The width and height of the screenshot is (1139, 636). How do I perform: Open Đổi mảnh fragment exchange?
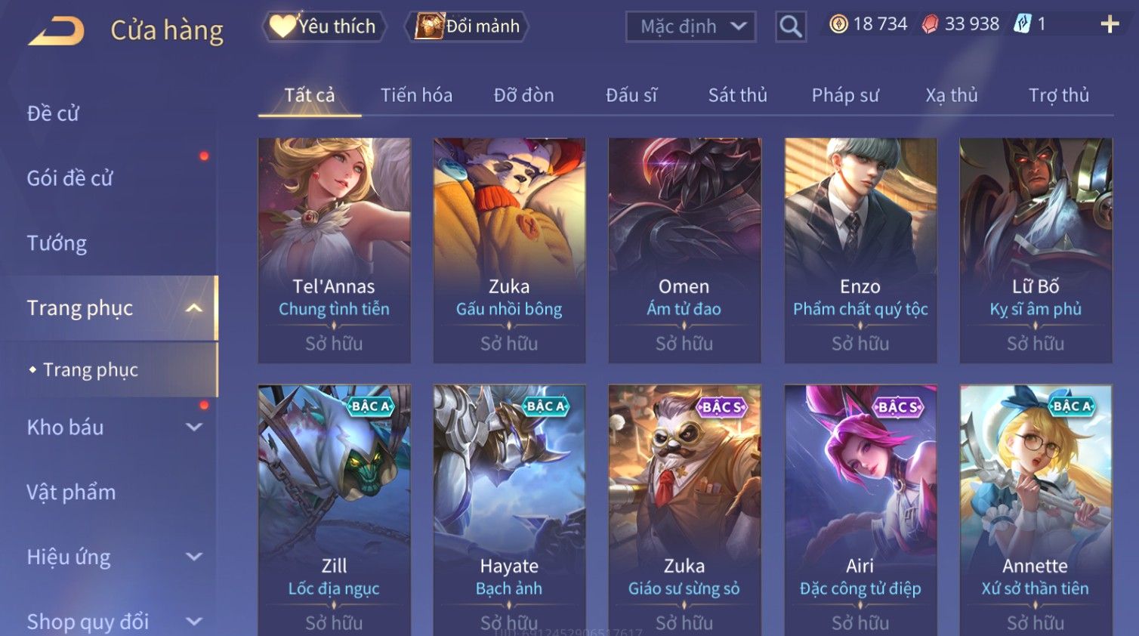pyautogui.click(x=467, y=26)
